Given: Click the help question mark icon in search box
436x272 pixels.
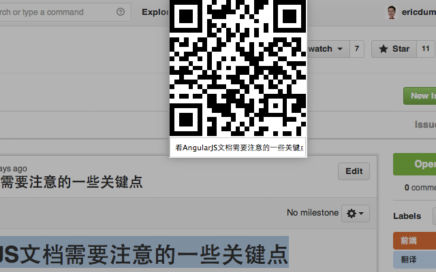Looking at the screenshot, I should (x=121, y=12).
